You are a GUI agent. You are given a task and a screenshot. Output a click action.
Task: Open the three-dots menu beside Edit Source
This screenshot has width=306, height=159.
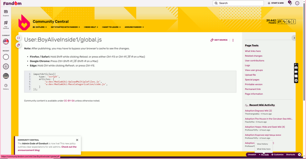pyautogui.click(x=233, y=40)
